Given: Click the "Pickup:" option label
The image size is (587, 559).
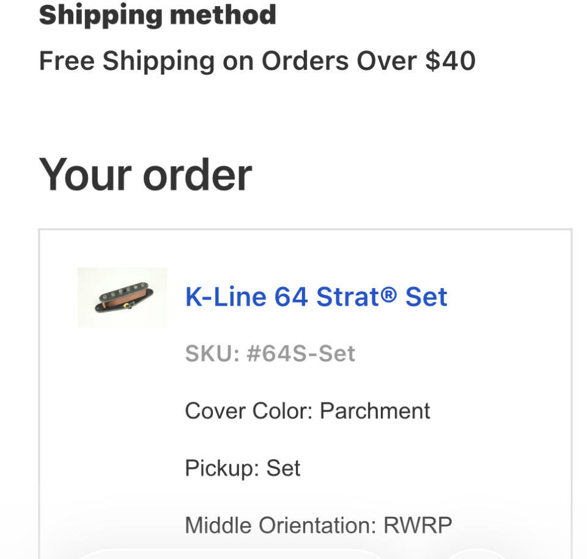Looking at the screenshot, I should 221,468.
